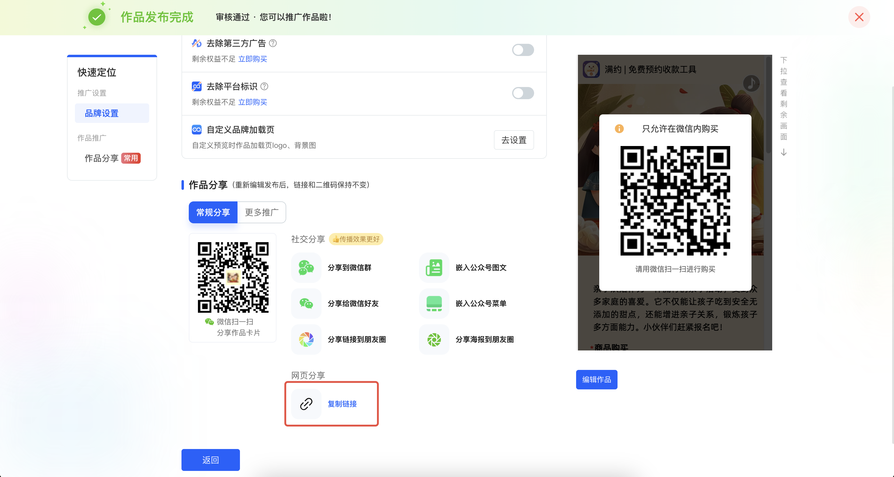Click share poster to Moments icon

click(x=434, y=340)
